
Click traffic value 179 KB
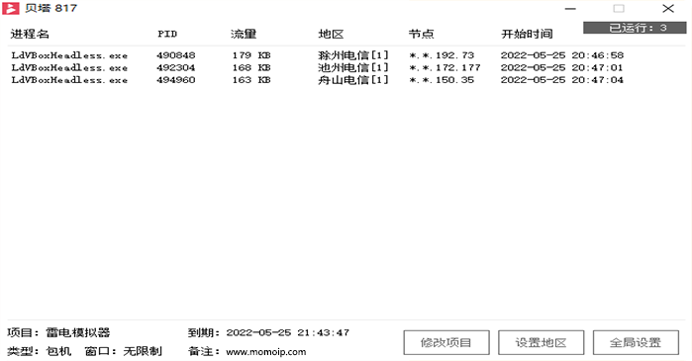point(251,55)
